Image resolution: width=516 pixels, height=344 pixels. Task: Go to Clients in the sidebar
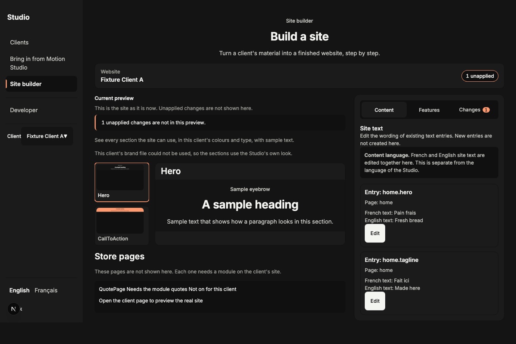tap(41, 42)
